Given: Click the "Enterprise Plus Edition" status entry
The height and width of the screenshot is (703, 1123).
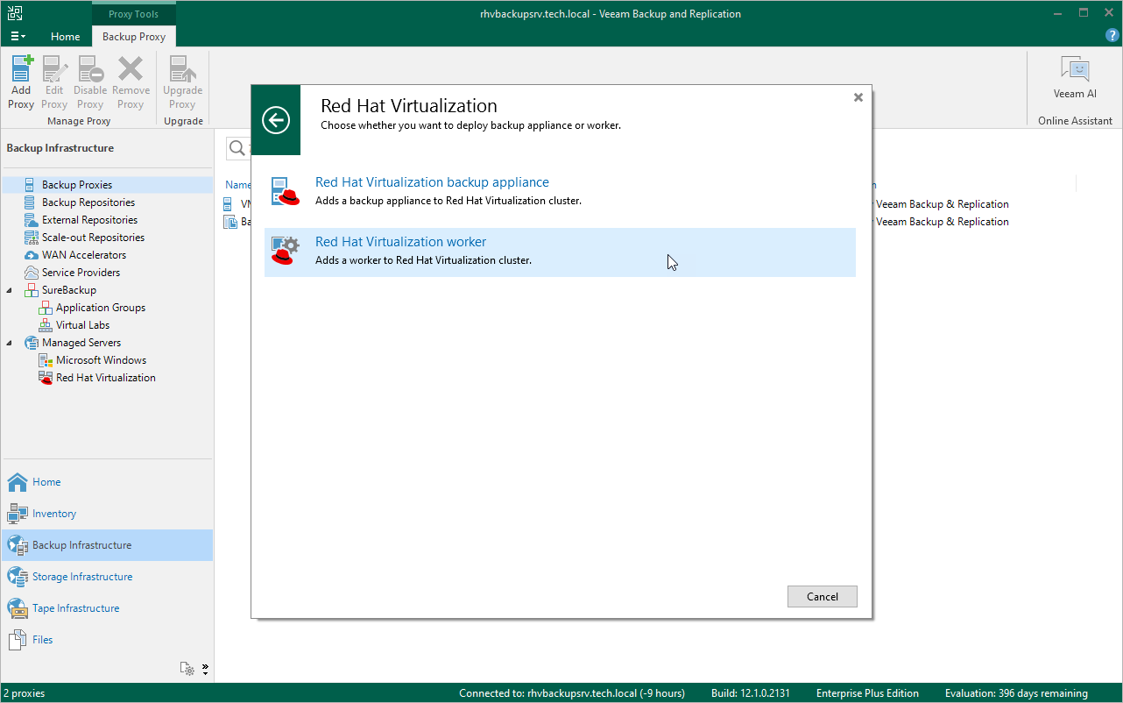Looking at the screenshot, I should (x=867, y=693).
